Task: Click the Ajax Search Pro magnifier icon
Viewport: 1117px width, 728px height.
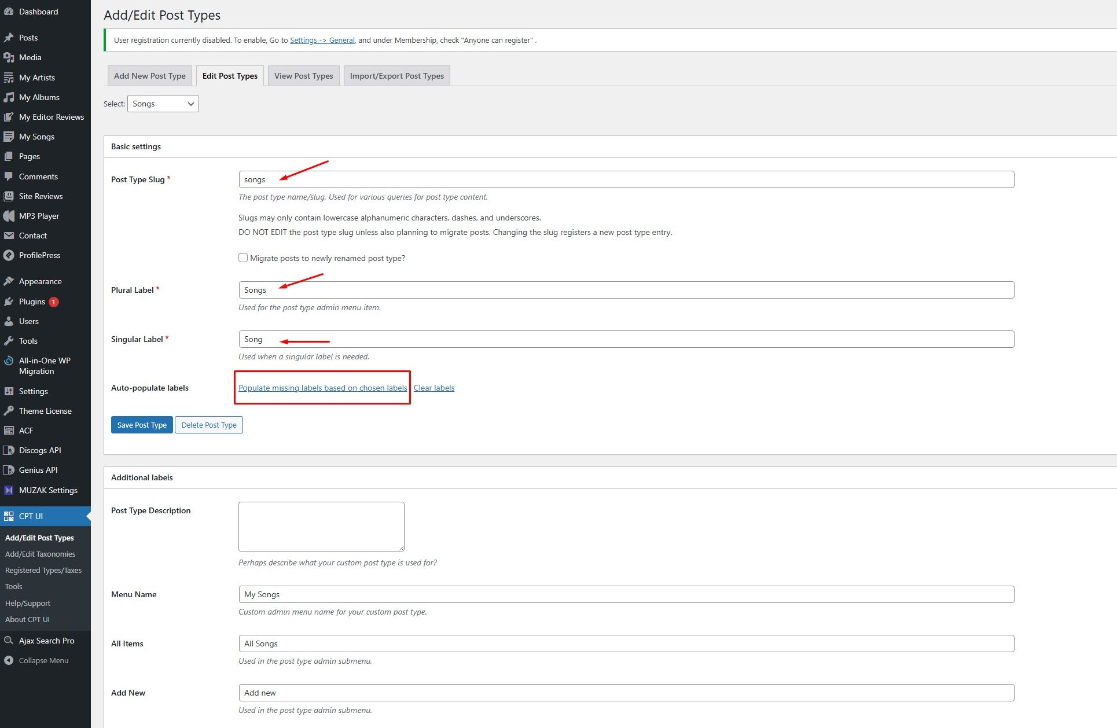Action: pyautogui.click(x=9, y=641)
